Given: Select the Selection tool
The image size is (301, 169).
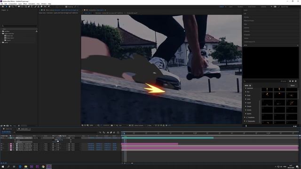Looking at the screenshot, I should (6, 7).
